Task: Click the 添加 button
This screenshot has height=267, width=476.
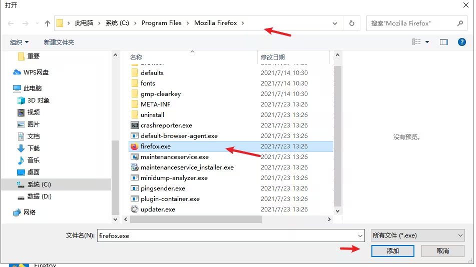Action: 392,251
